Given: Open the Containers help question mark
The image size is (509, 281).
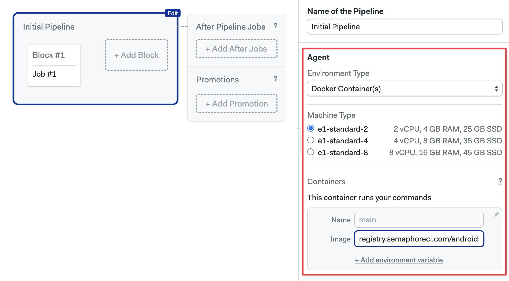Looking at the screenshot, I should tap(500, 181).
